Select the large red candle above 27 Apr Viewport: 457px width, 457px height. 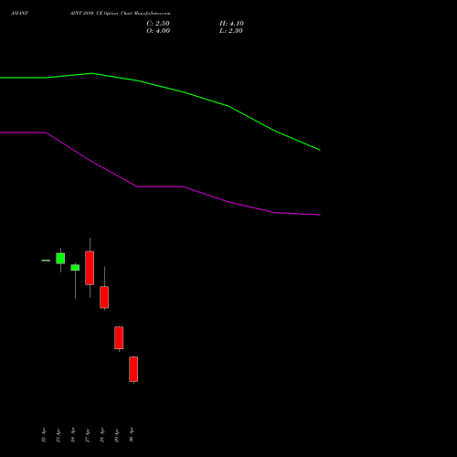[90, 268]
